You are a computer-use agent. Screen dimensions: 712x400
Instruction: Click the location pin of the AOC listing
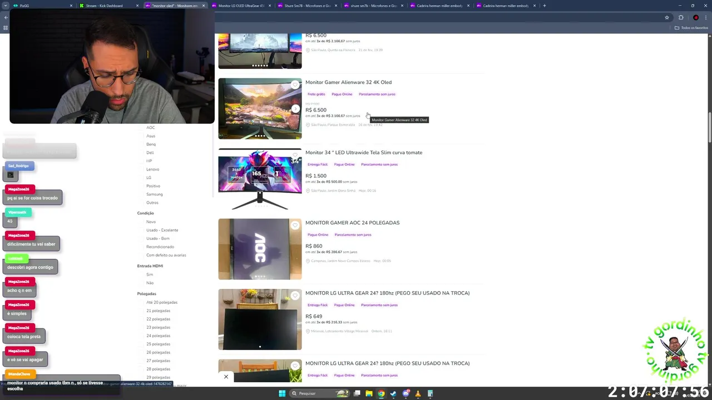[308, 261]
